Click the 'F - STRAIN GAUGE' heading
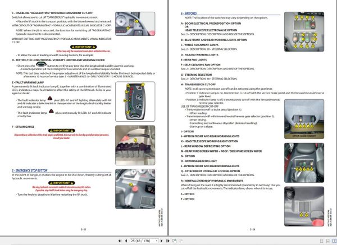337x245 pixels. (x=23, y=127)
